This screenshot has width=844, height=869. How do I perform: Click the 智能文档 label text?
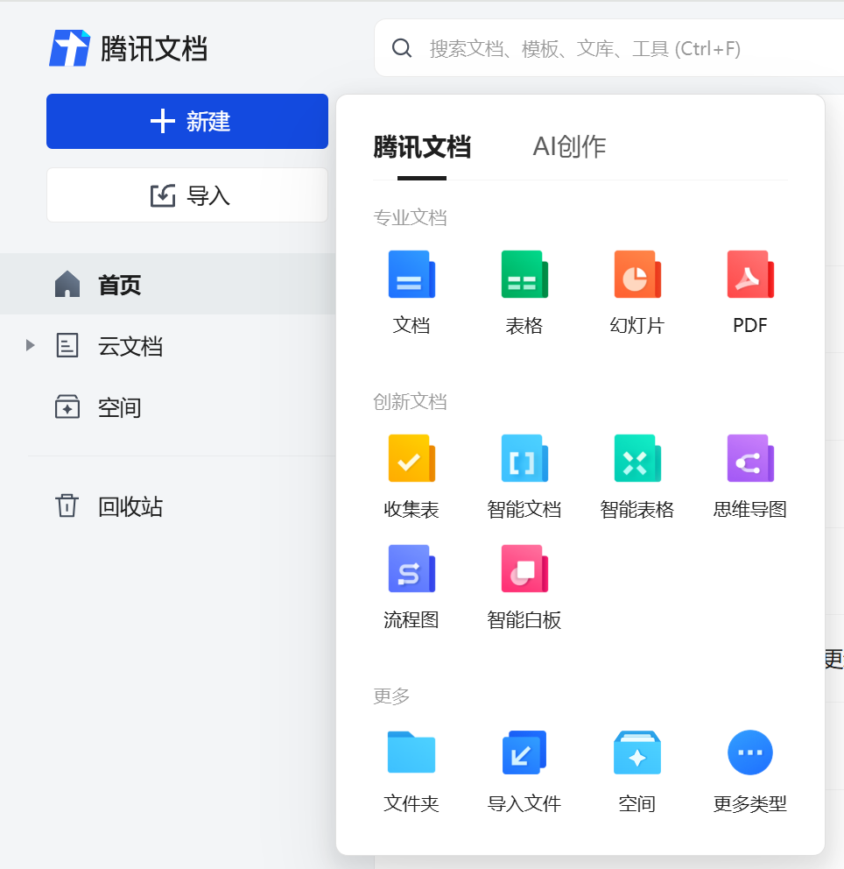[524, 509]
